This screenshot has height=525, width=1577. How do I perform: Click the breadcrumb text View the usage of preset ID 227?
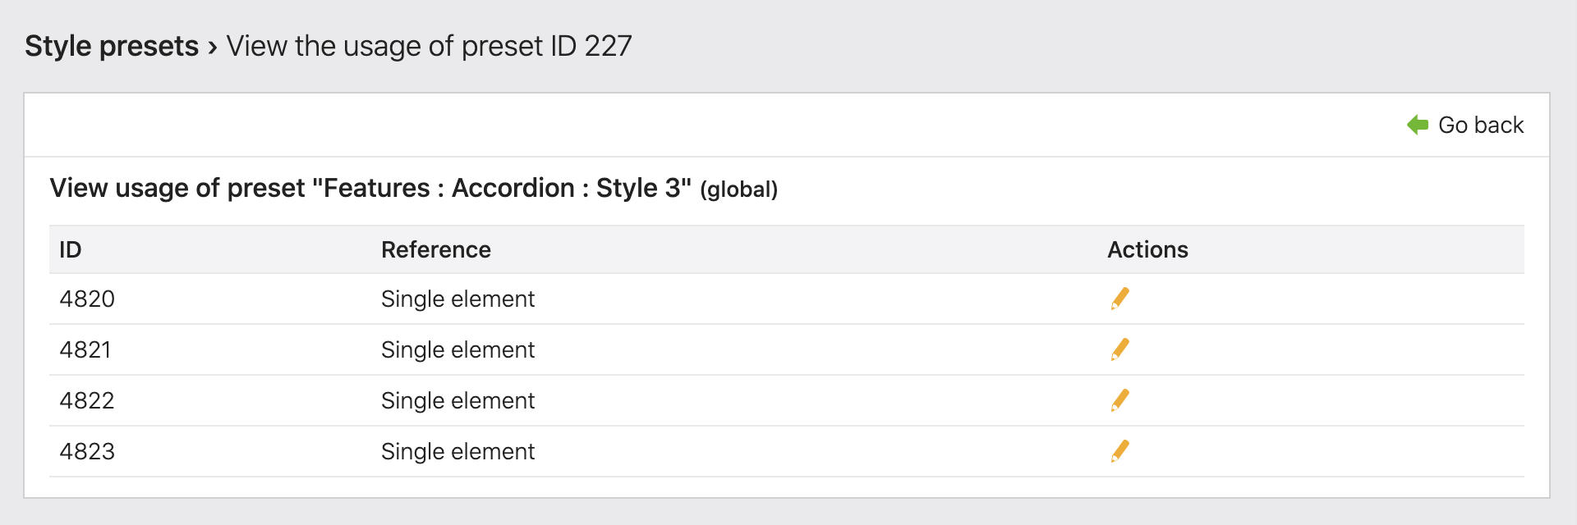point(427,46)
